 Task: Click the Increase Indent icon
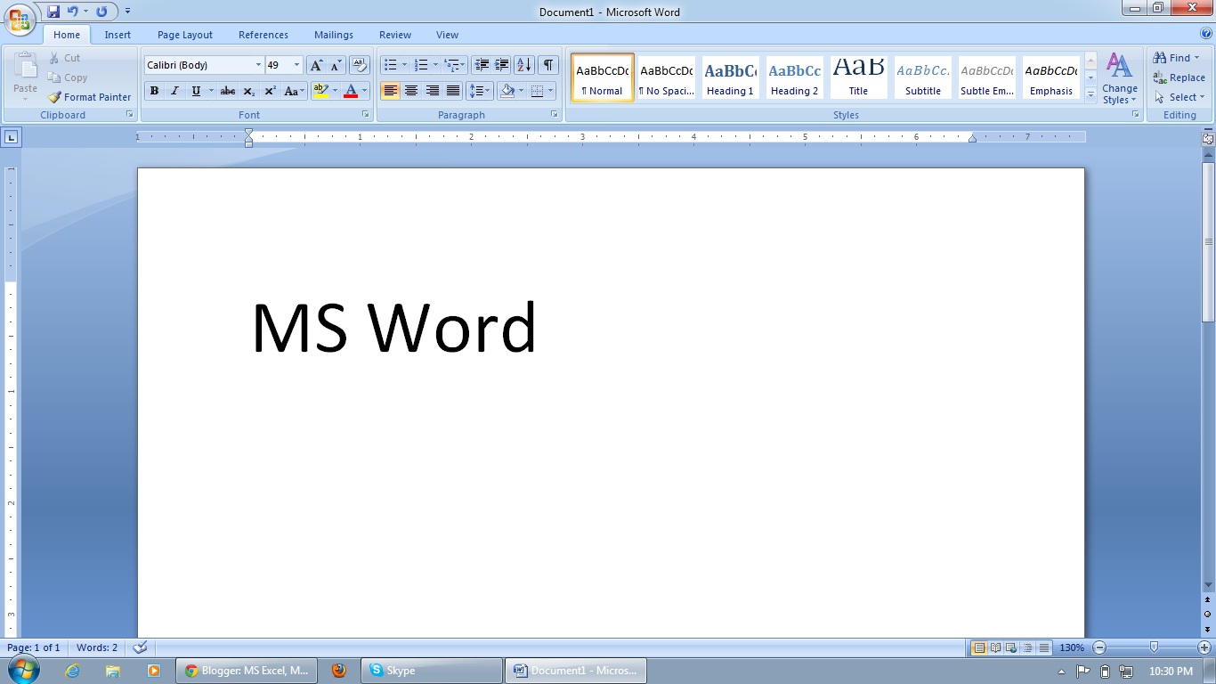pyautogui.click(x=502, y=65)
